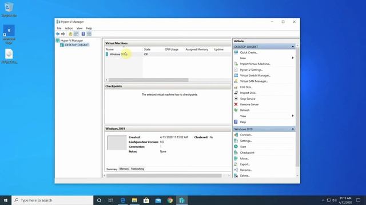Click the Back arrow toolbar icon
366x205 pixels.
[57, 34]
